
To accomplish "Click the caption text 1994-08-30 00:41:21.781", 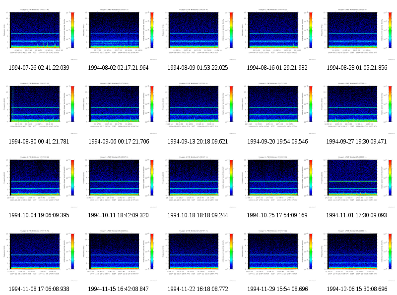I will point(39,142).
